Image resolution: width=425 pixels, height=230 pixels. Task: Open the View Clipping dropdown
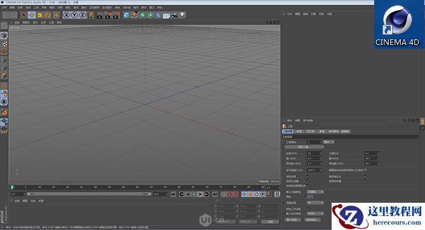315,203
